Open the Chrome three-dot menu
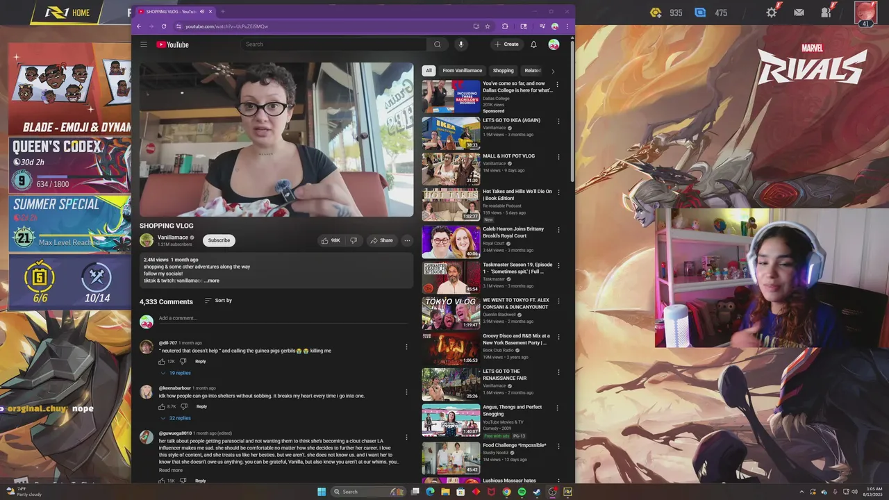Image resolution: width=889 pixels, height=500 pixels. pos(567,26)
